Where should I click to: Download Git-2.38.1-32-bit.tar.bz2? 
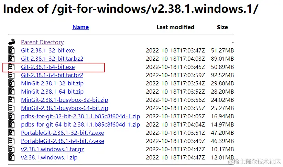[52, 59]
